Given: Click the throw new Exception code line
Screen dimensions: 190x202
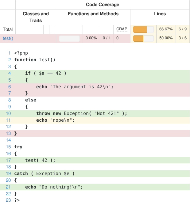Looking at the screenshot, I should click(81, 113).
